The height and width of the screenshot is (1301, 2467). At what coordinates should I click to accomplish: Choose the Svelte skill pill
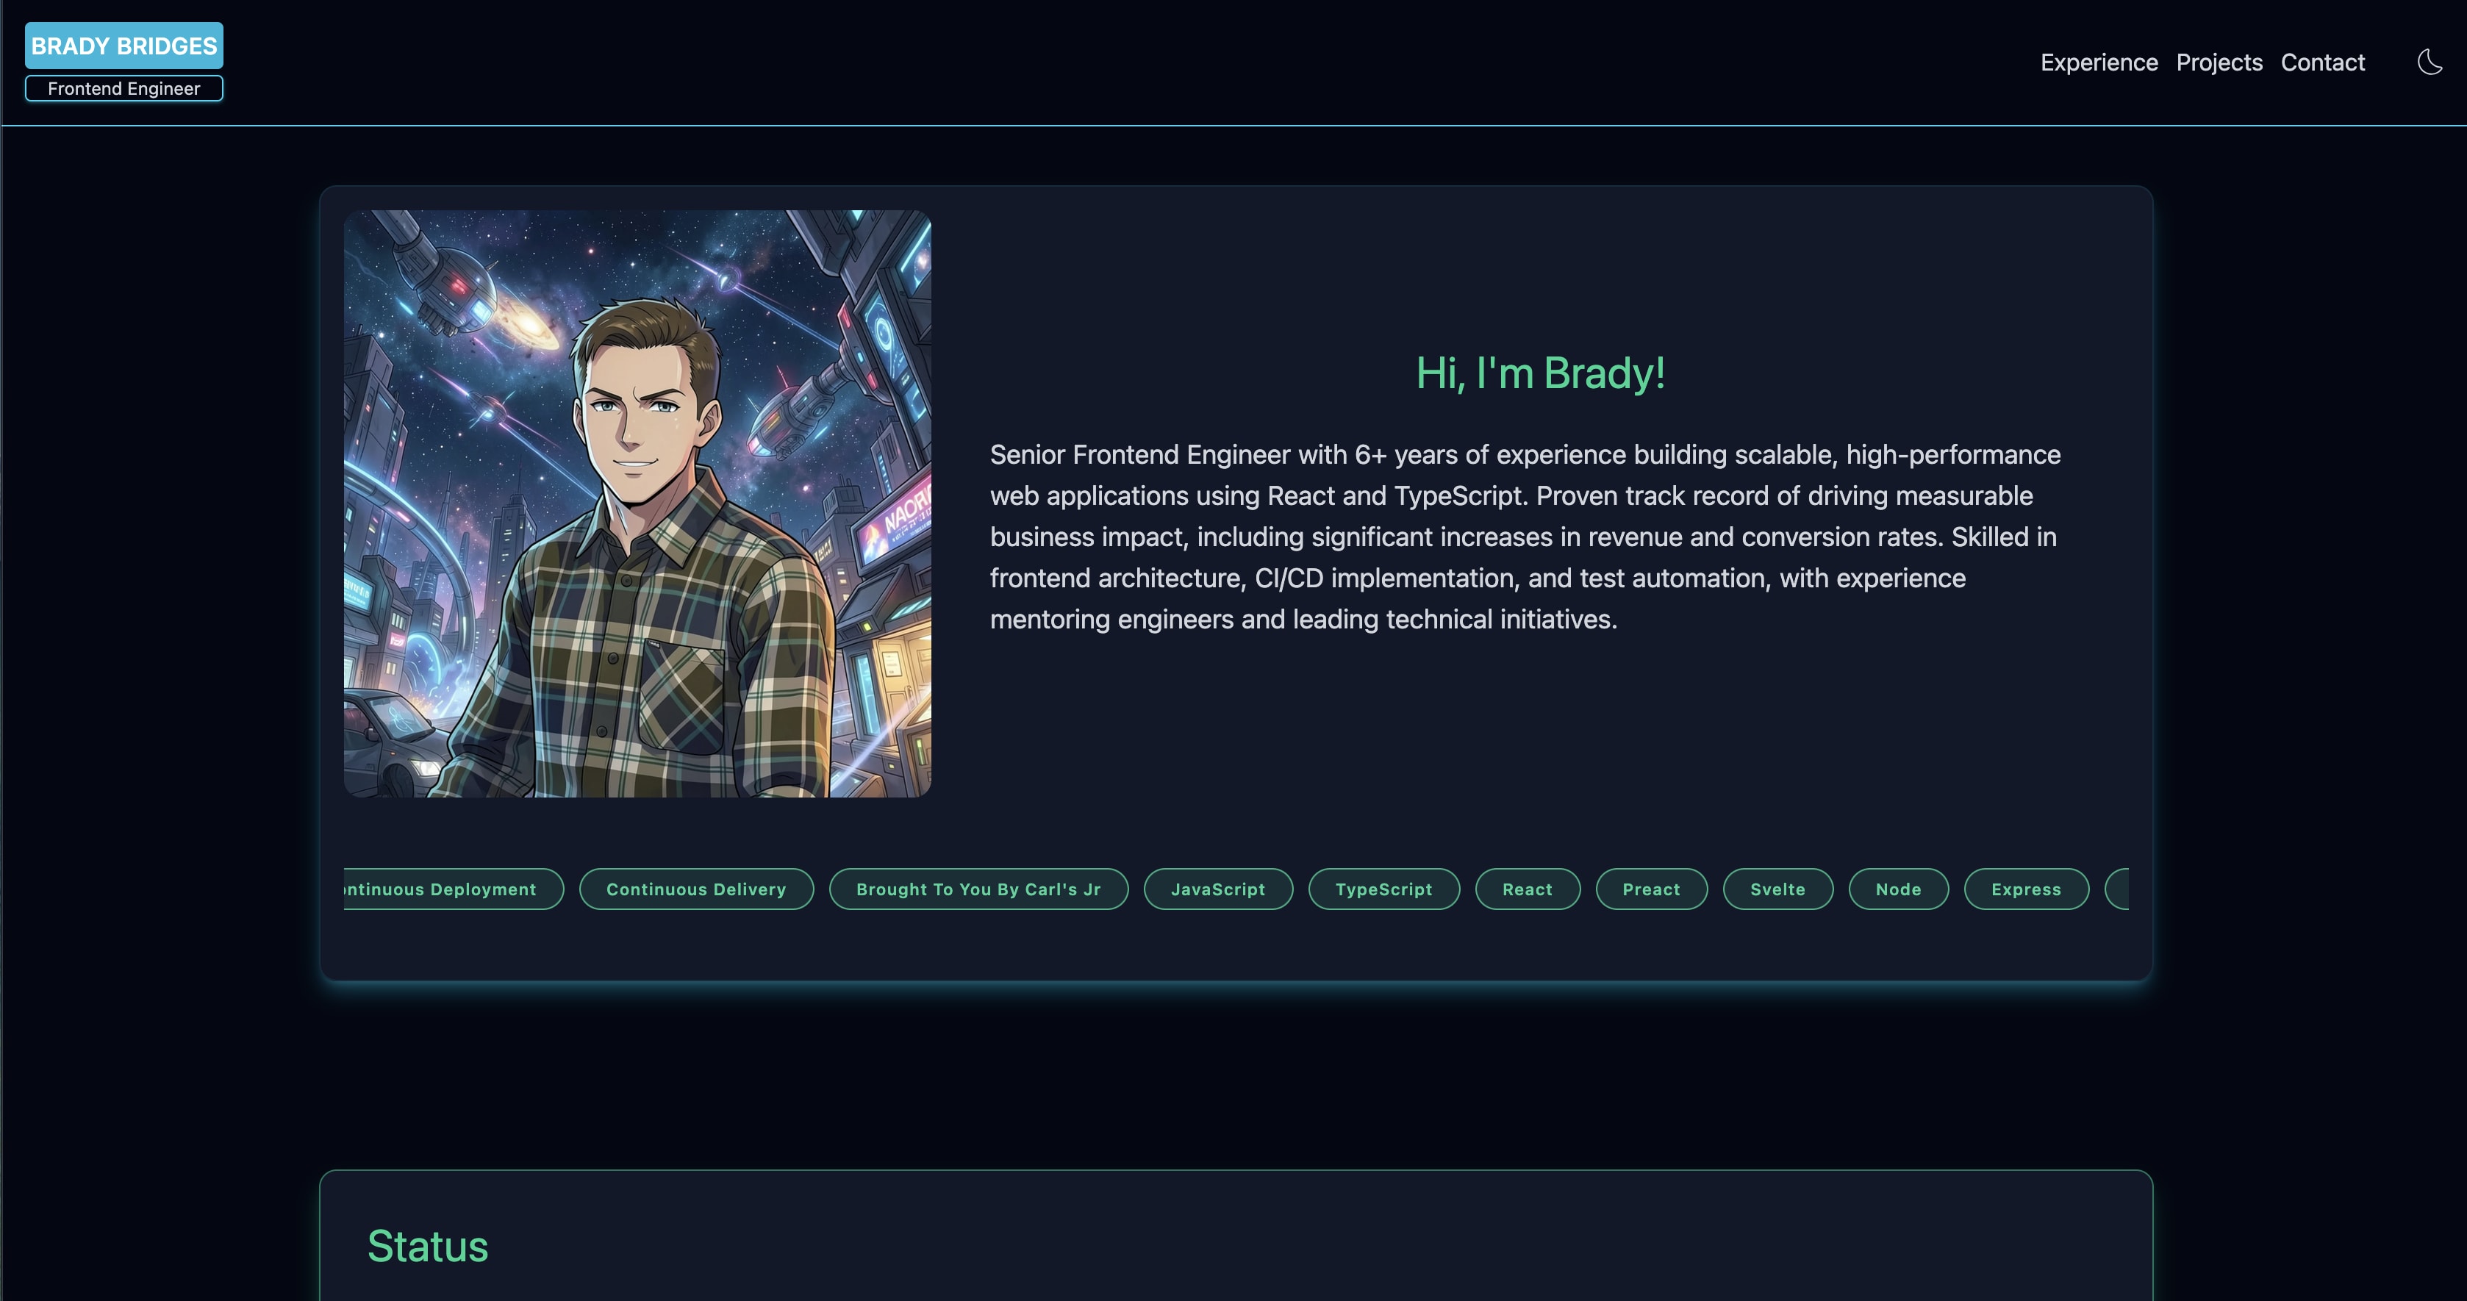tap(1777, 889)
